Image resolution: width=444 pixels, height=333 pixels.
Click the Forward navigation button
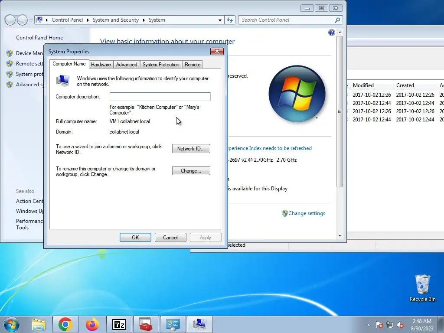tap(22, 20)
